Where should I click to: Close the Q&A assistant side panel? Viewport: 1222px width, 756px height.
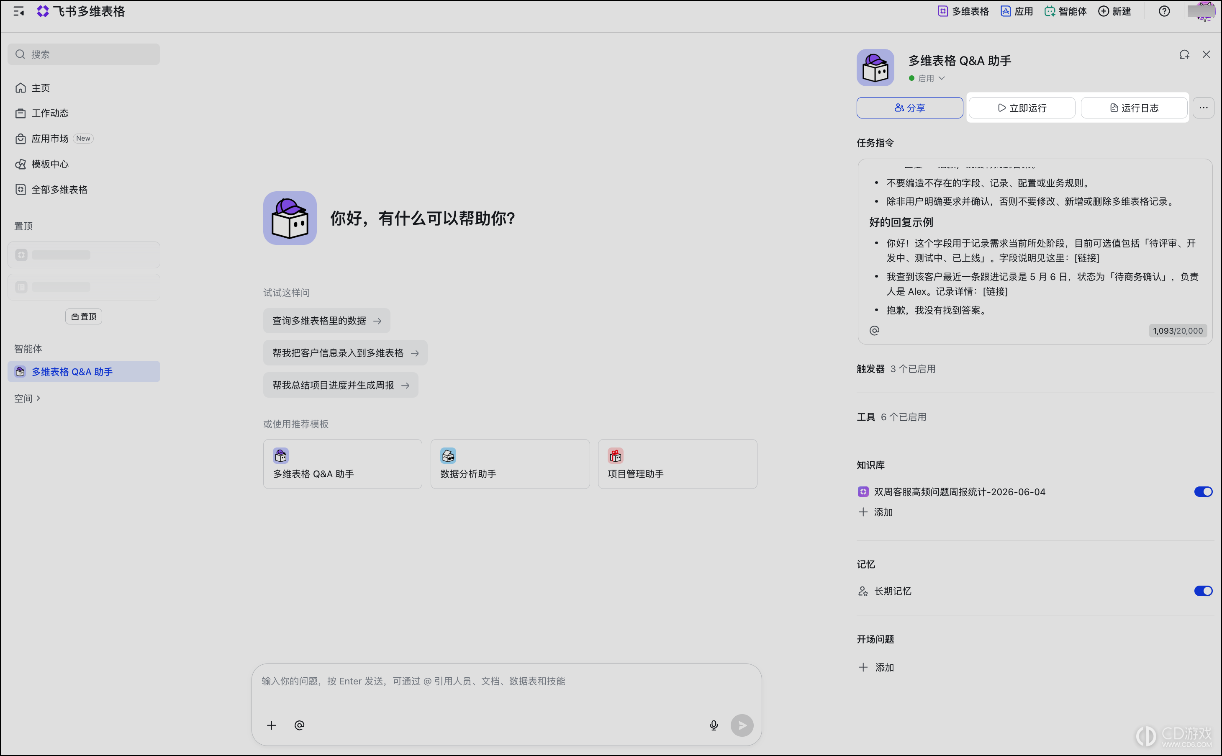(x=1206, y=54)
